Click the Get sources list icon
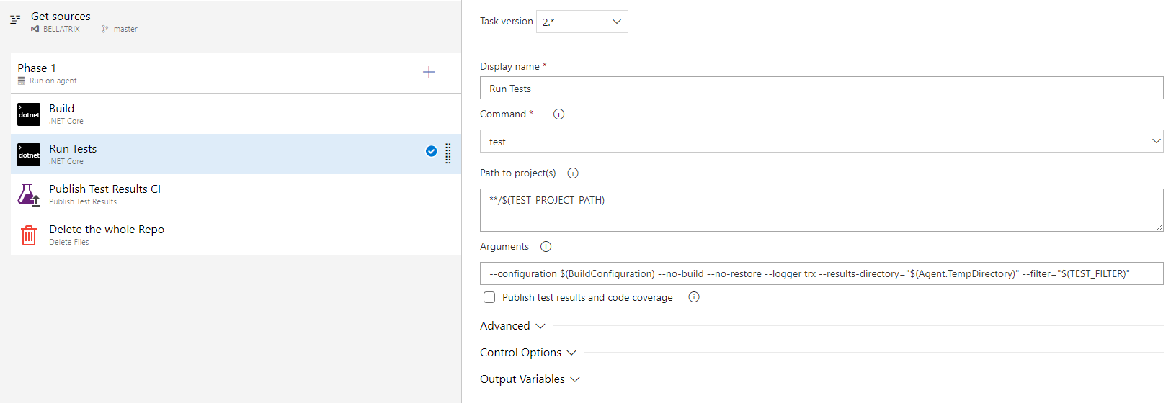Image resolution: width=1171 pixels, height=403 pixels. click(15, 19)
